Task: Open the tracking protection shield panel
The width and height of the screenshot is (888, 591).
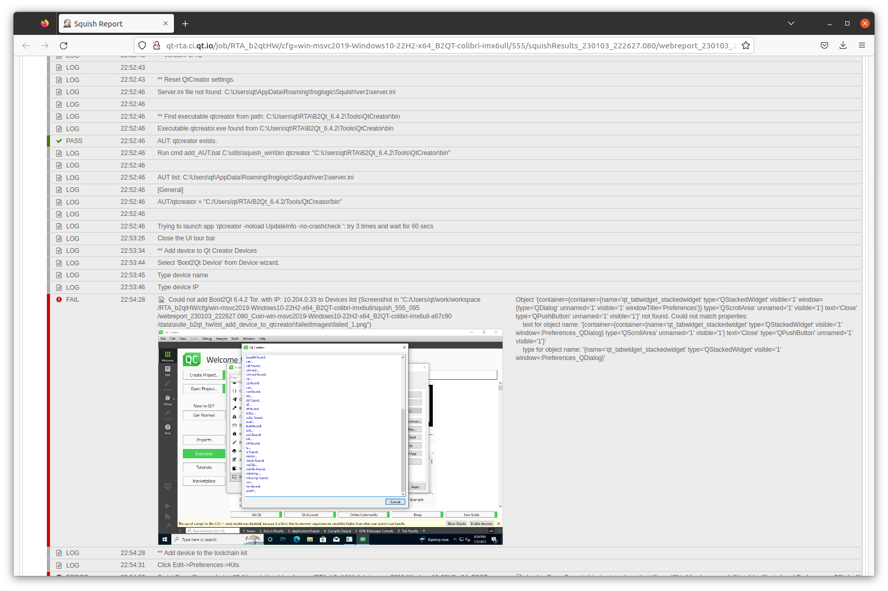Action: [x=142, y=46]
